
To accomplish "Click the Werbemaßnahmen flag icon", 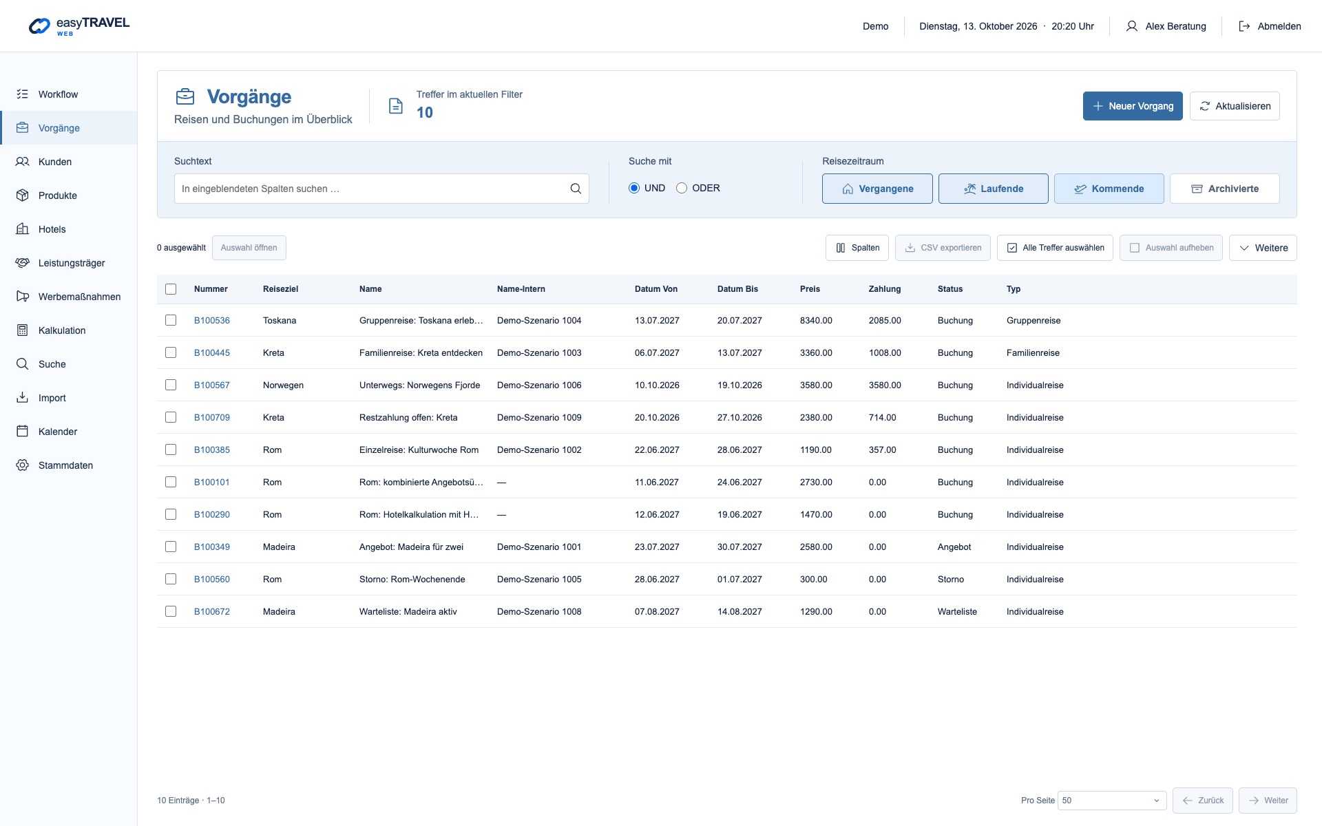I will [x=23, y=297].
